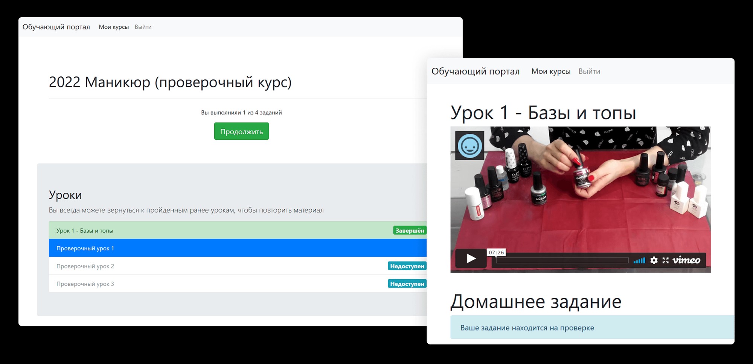
Task: Click the video frame of the lesson
Action: pyautogui.click(x=581, y=200)
